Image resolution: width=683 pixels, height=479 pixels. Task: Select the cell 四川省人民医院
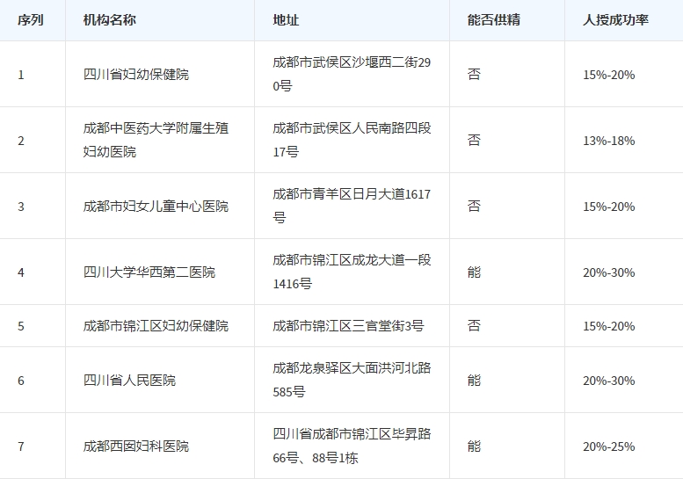[x=129, y=381]
